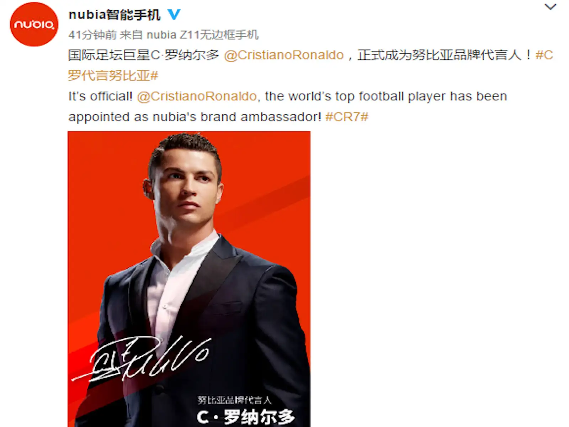Open the hashtag text 罗代言努比亚#
The image size is (569, 427).
[x=113, y=76]
